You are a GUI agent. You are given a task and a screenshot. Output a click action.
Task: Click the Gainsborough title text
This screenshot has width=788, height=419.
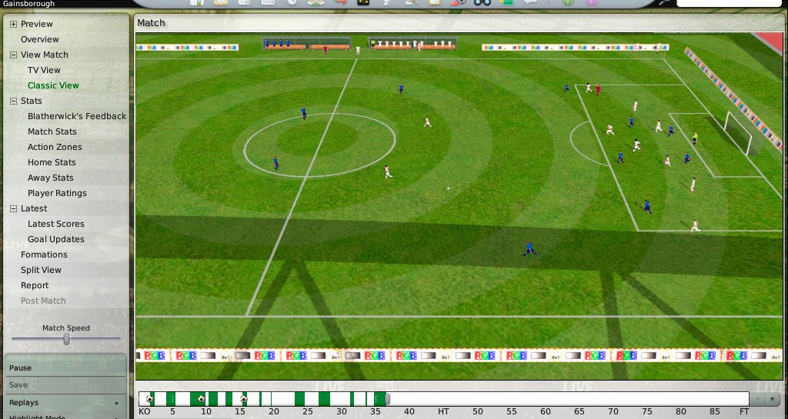[28, 4]
